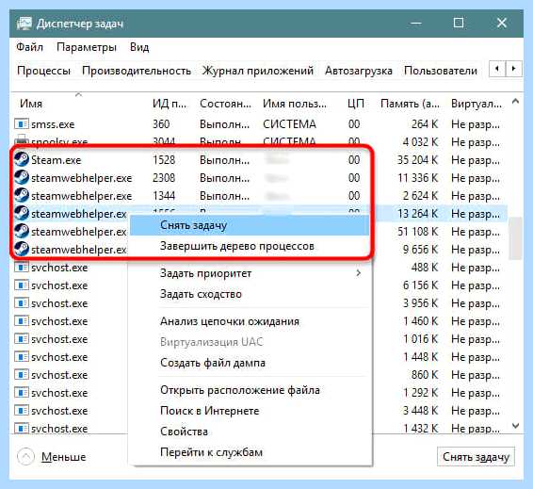Select the Steam.exe process name
The image size is (533, 489).
tap(57, 160)
